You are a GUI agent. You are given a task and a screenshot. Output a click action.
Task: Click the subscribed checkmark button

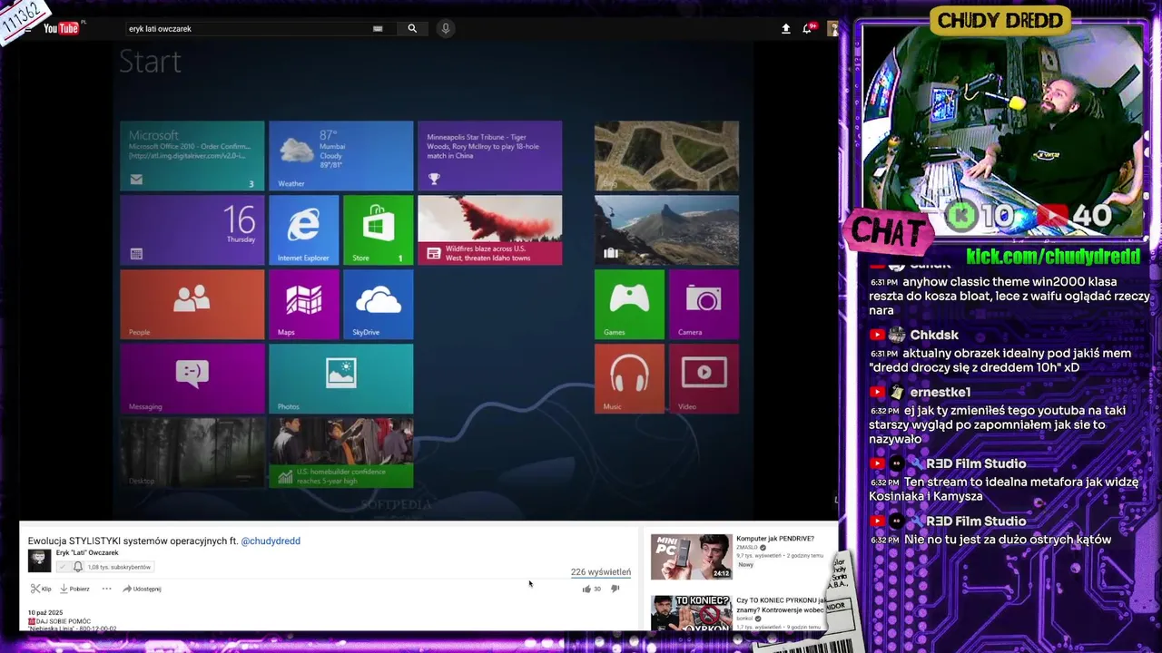click(x=63, y=567)
